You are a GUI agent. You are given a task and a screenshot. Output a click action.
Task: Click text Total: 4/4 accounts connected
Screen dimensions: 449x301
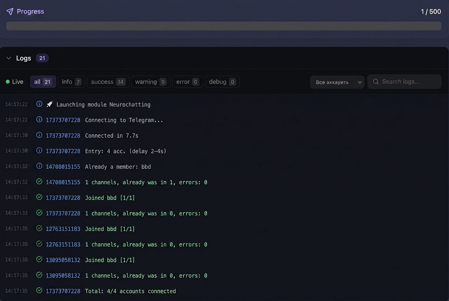[x=130, y=291]
